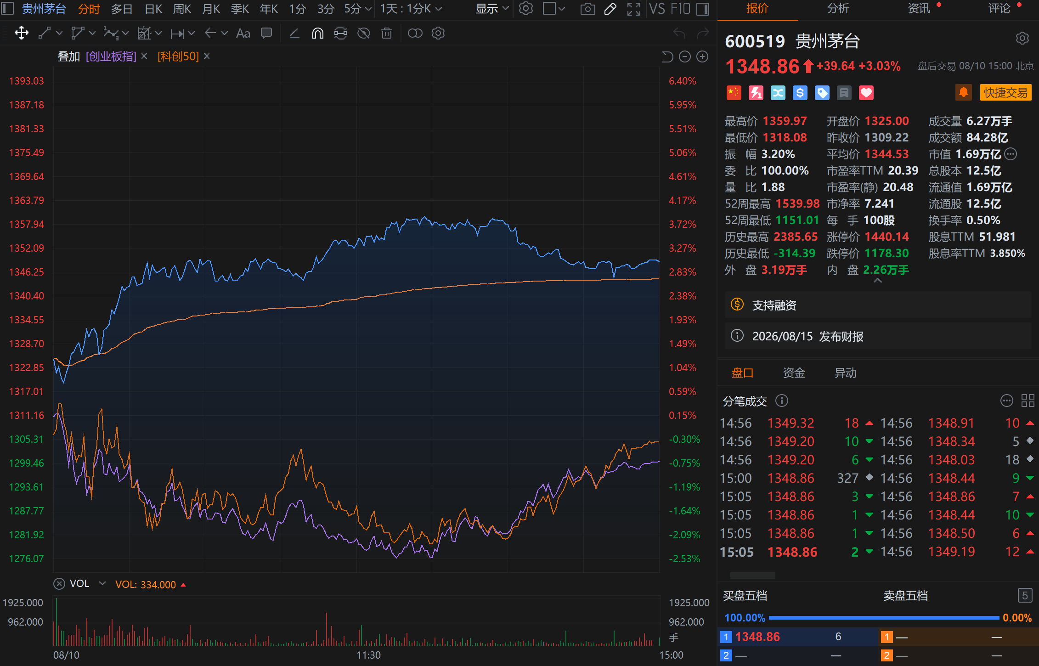Select the wave pattern drawing tool
The image size is (1039, 666).
point(111,33)
